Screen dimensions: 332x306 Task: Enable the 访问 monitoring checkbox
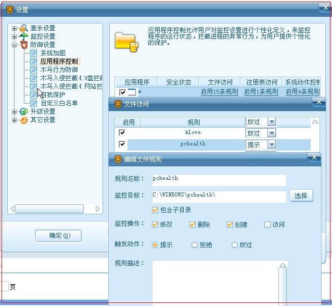(267, 225)
